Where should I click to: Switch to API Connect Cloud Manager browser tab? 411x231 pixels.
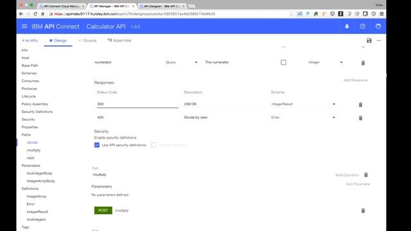[x=62, y=6]
